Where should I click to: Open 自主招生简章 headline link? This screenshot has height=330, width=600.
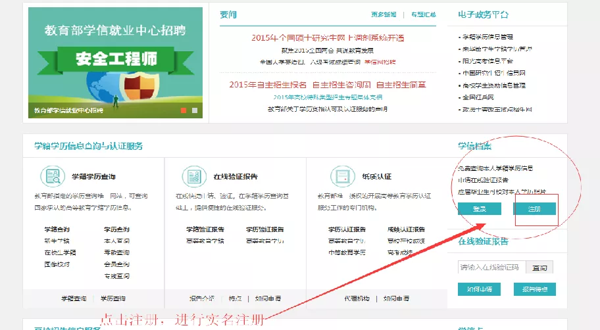coord(401,85)
